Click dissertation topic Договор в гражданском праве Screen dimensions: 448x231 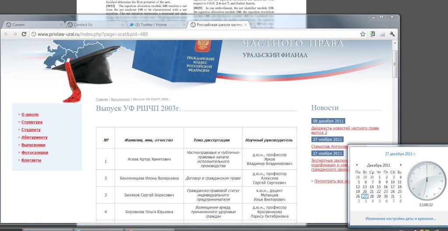[x=213, y=178]
